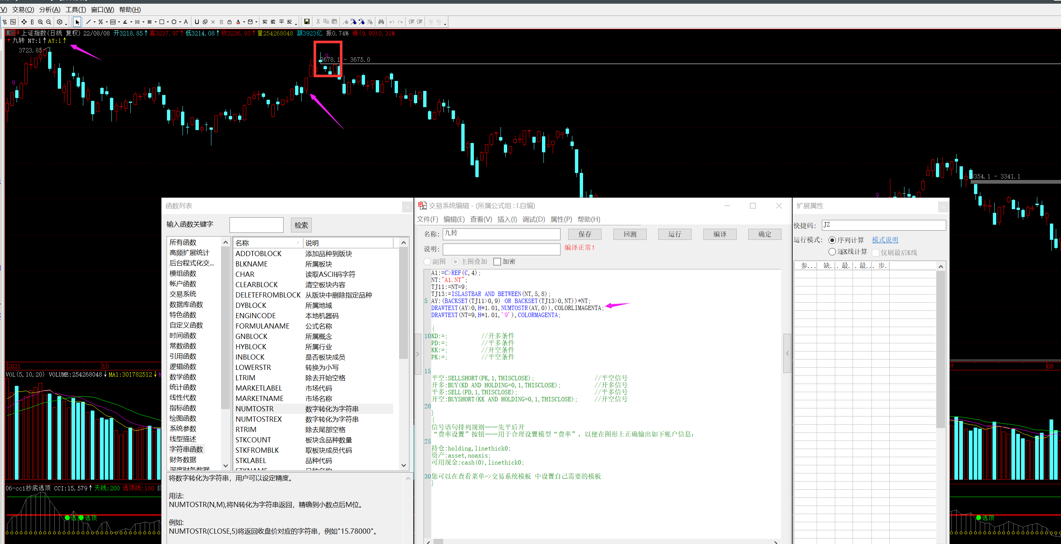Click the 买 buy icon in toolbar
Viewport: 1061px width, 544px height.
click(265, 22)
